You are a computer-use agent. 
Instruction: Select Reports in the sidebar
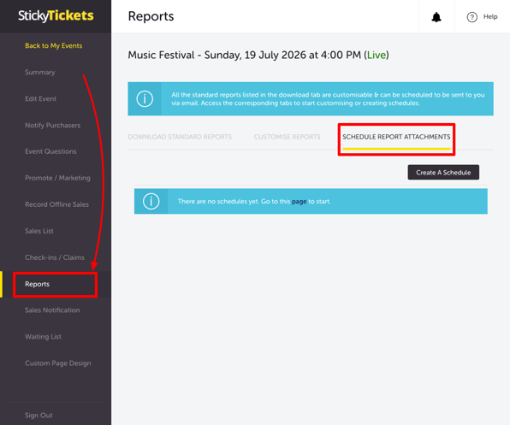point(37,284)
